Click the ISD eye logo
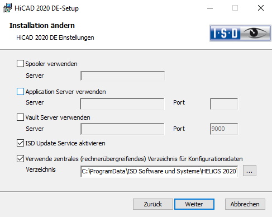Image resolution: width=272 pixels, height=217 pixels. pos(240,33)
